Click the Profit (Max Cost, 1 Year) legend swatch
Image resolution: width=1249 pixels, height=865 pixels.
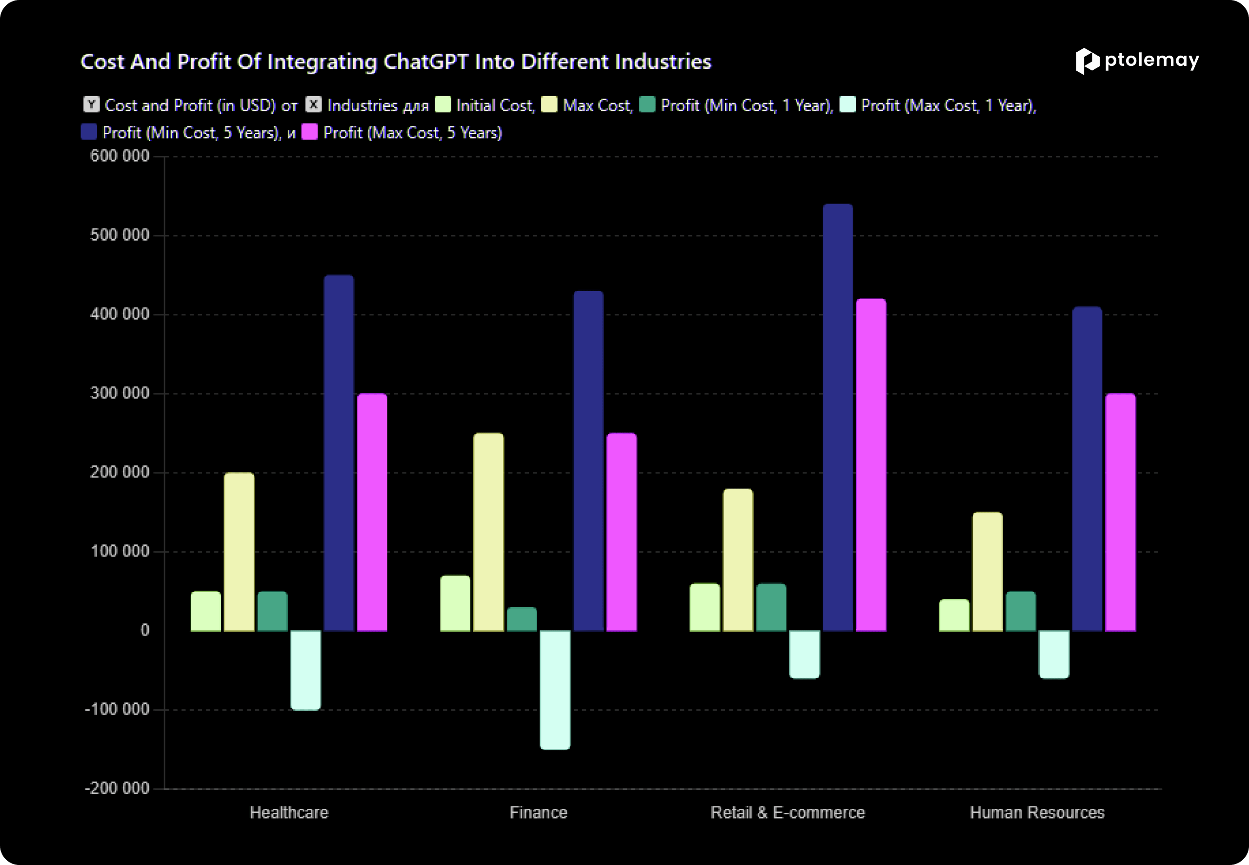(x=847, y=104)
